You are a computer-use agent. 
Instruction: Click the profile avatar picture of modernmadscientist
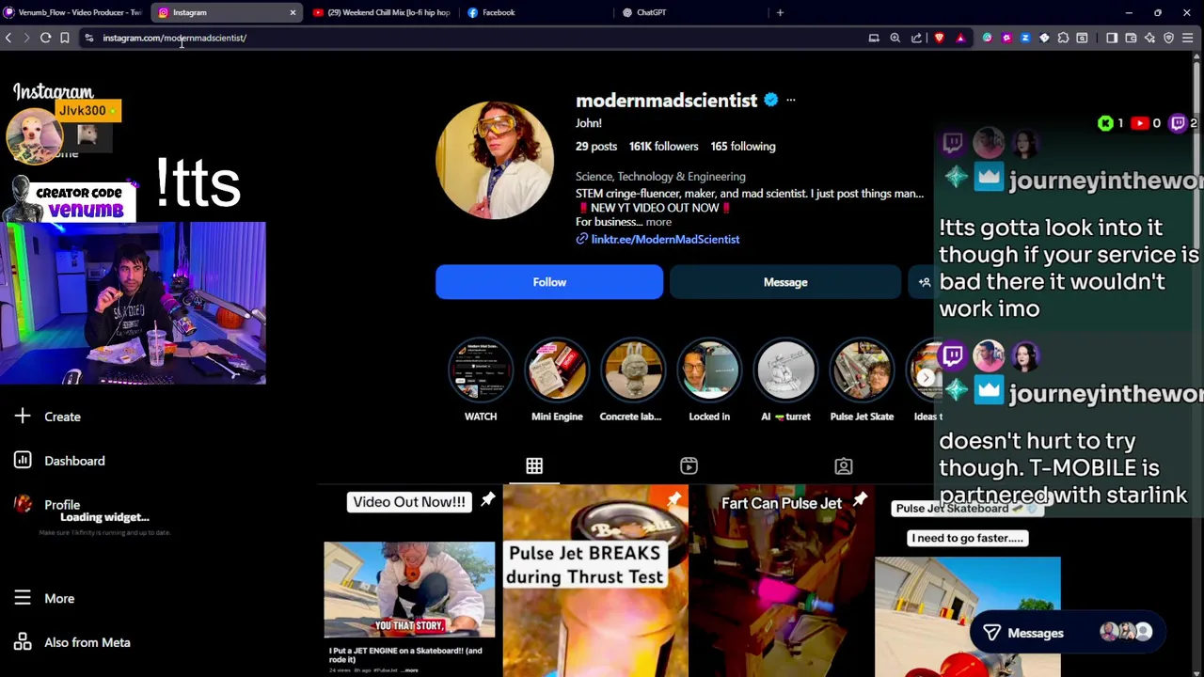495,160
